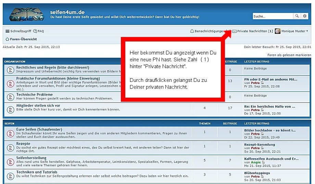Expand the Schnellzugriff quick links menu
The width and height of the screenshot is (315, 184).
click(18, 31)
